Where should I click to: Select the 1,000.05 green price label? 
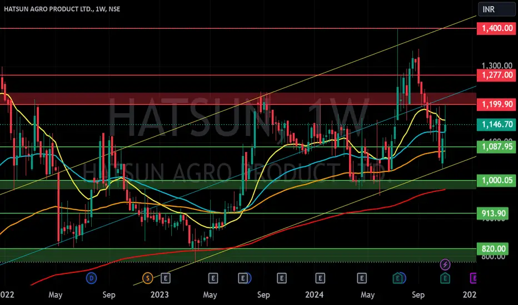pos(496,180)
